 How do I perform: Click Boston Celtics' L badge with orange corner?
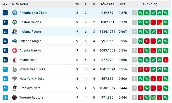(159, 22)
